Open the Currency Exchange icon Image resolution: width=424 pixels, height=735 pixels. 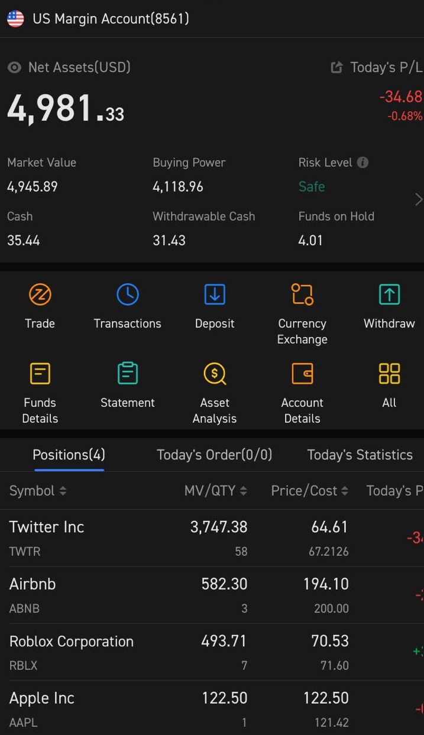point(302,294)
